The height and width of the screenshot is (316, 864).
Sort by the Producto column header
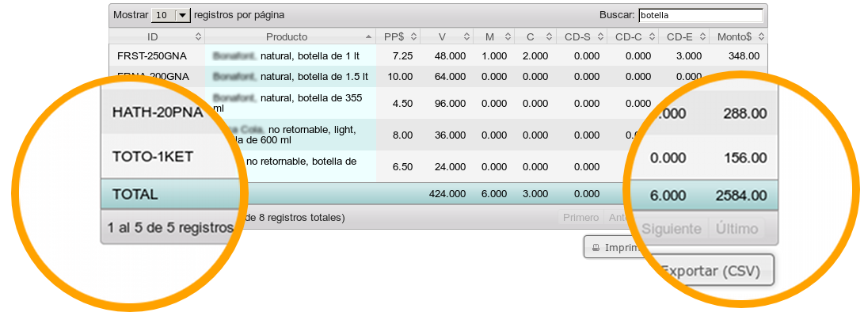[x=291, y=37]
